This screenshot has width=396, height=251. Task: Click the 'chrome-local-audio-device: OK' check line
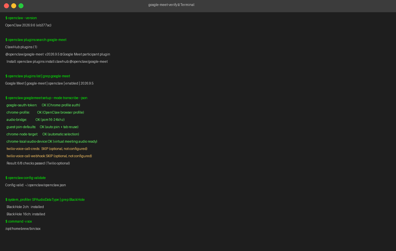(52, 141)
